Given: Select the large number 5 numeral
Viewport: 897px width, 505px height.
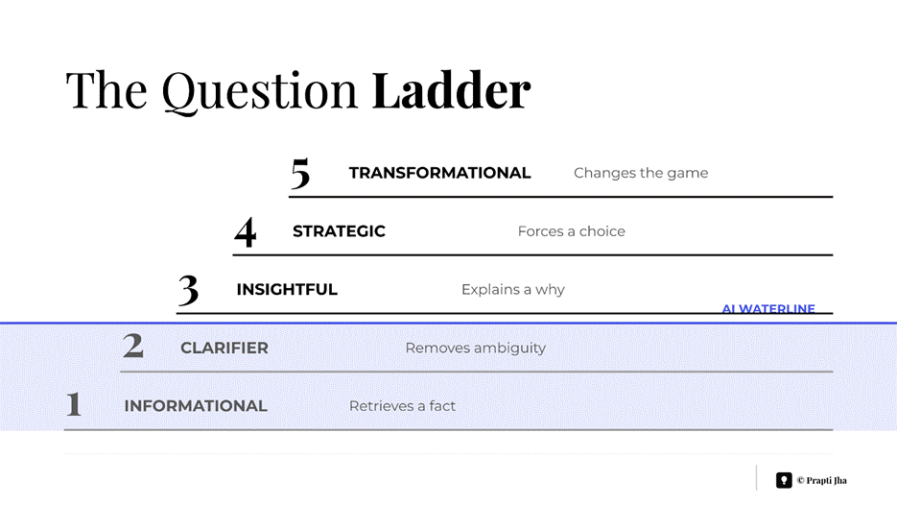Looking at the screenshot, I should (x=300, y=174).
